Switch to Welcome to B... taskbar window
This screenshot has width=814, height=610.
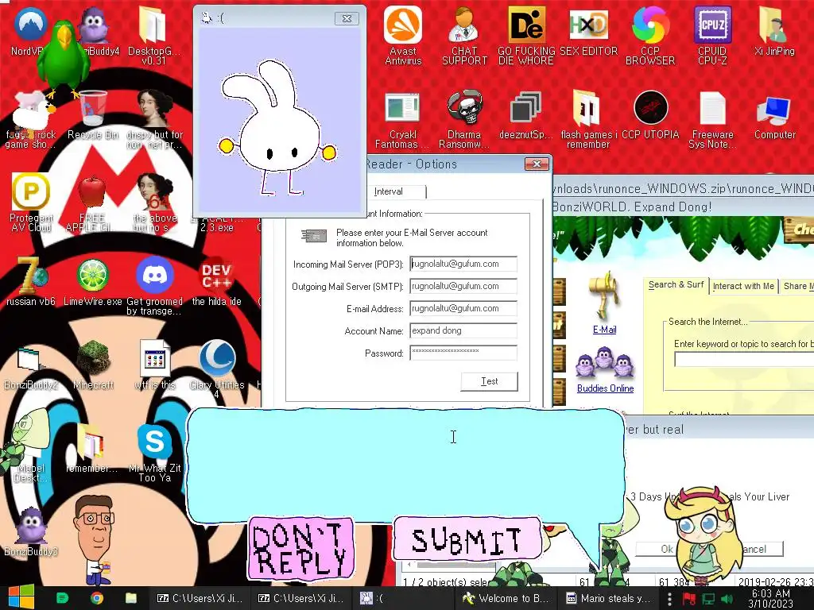click(x=506, y=598)
